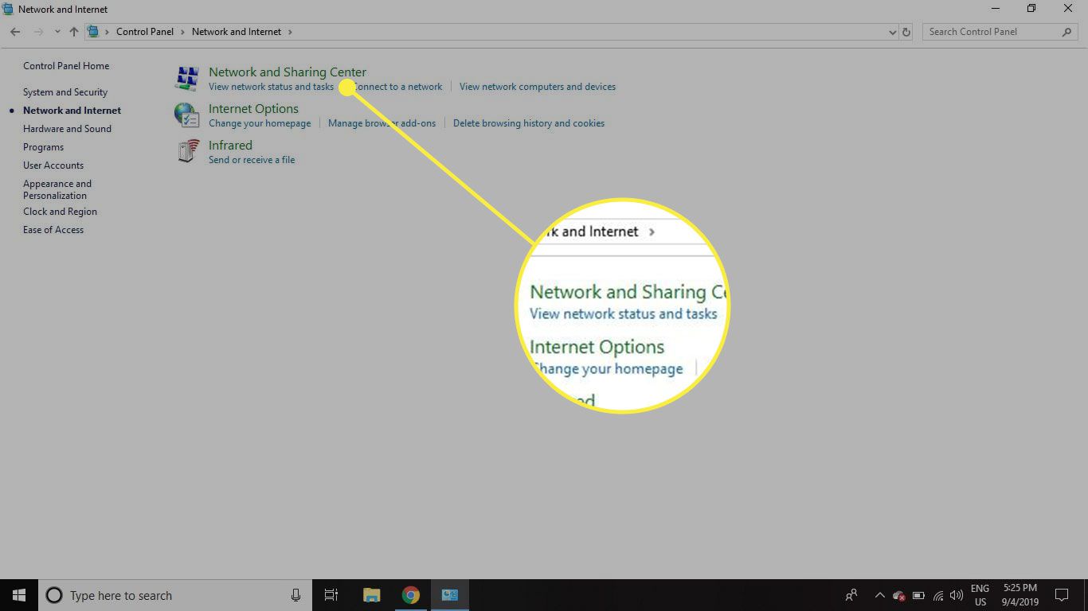1088x611 pixels.
Task: Select System and Security in sidebar
Action: [x=65, y=92]
